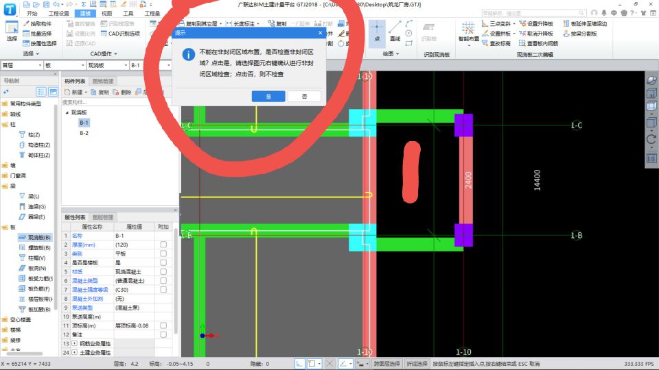659x370 pixels.
Task: Select the three-point arc drawing tool
Action: (409, 23)
